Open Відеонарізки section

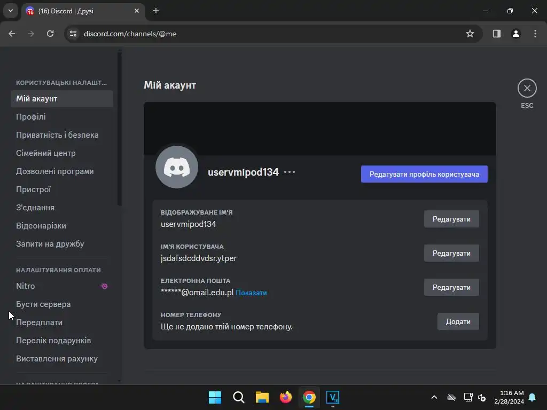62,226
